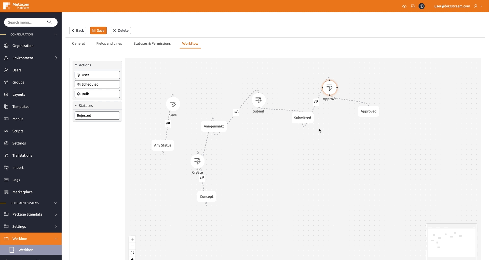Click the Approved status node

(369, 111)
